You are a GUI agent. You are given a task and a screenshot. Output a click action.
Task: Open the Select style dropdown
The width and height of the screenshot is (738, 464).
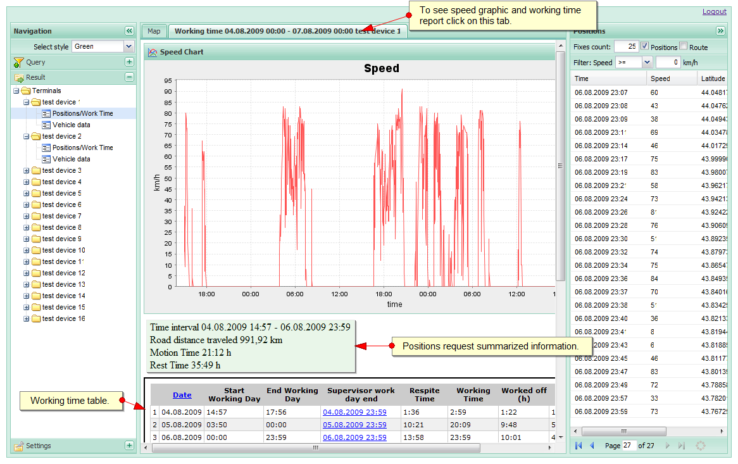128,47
